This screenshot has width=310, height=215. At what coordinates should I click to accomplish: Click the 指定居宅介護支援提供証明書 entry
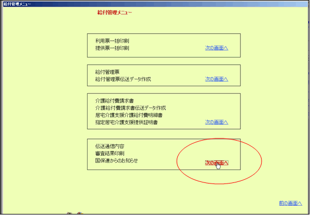tap(126, 122)
